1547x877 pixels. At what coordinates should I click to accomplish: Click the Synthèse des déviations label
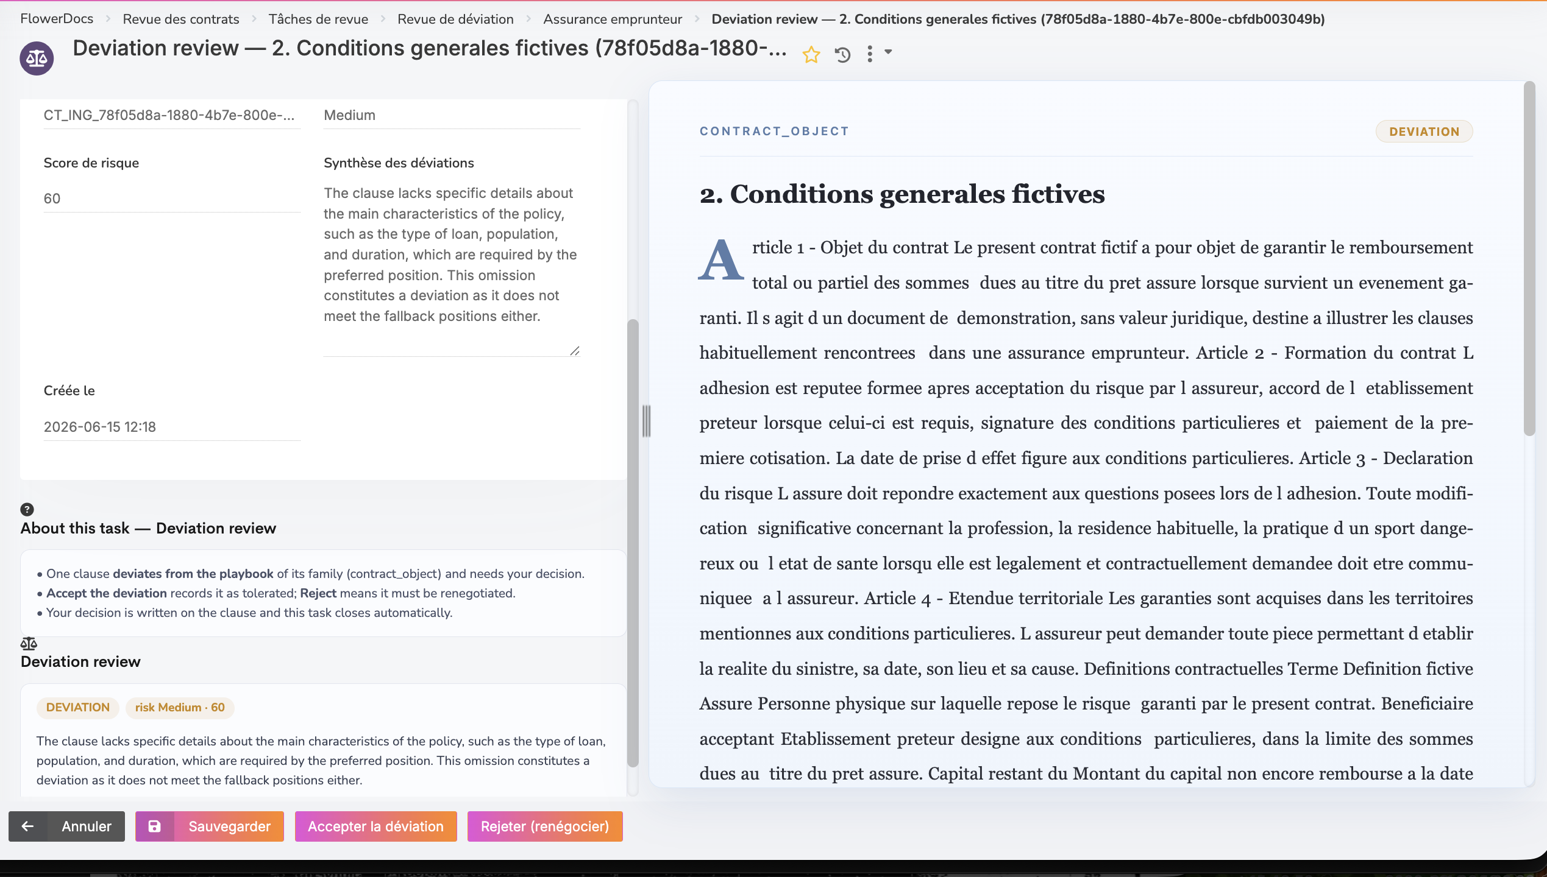click(399, 163)
